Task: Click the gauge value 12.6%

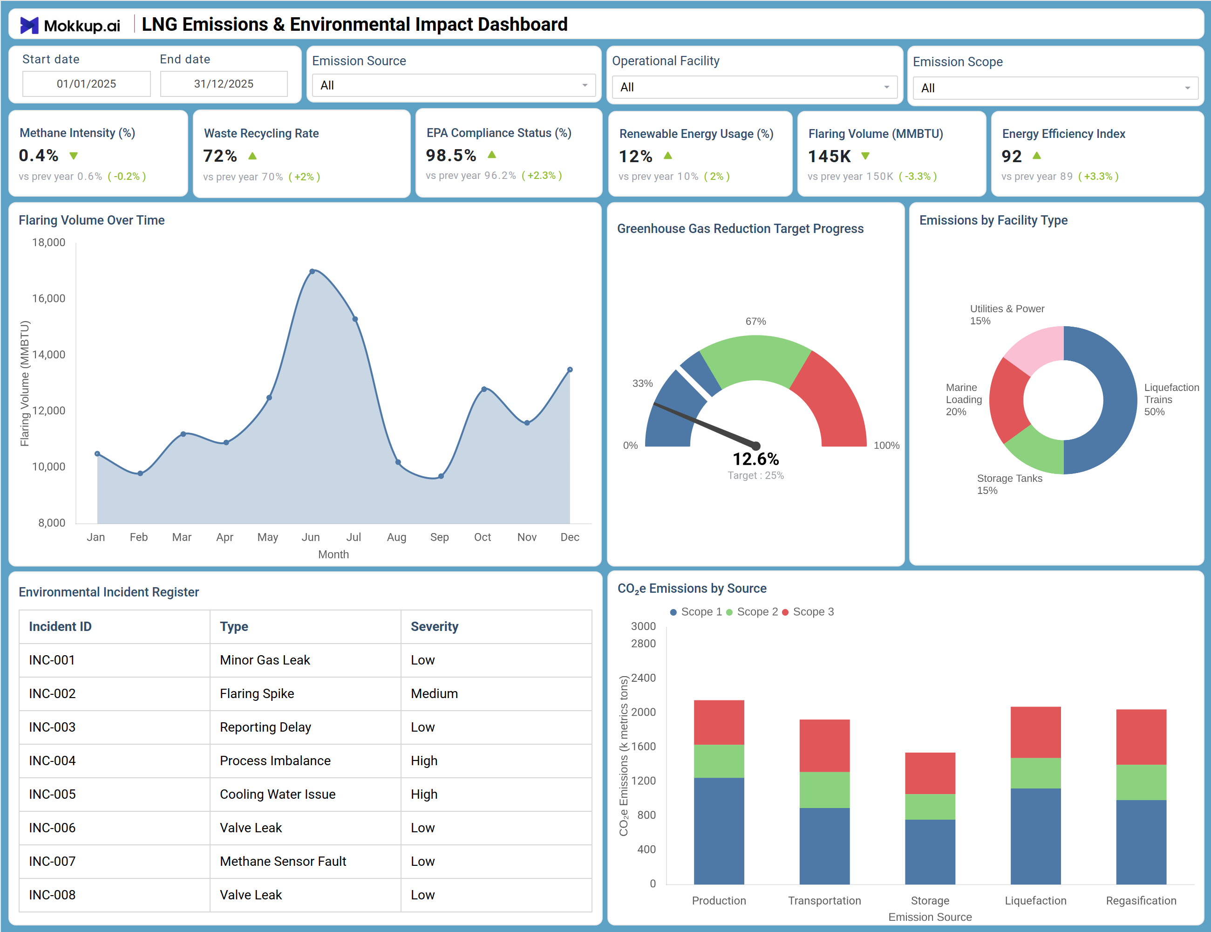Action: point(756,459)
